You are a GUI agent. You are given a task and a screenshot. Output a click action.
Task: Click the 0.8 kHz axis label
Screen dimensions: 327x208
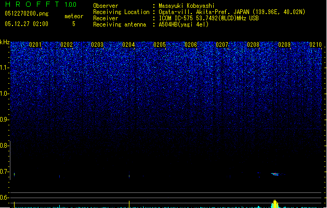pos(4,146)
